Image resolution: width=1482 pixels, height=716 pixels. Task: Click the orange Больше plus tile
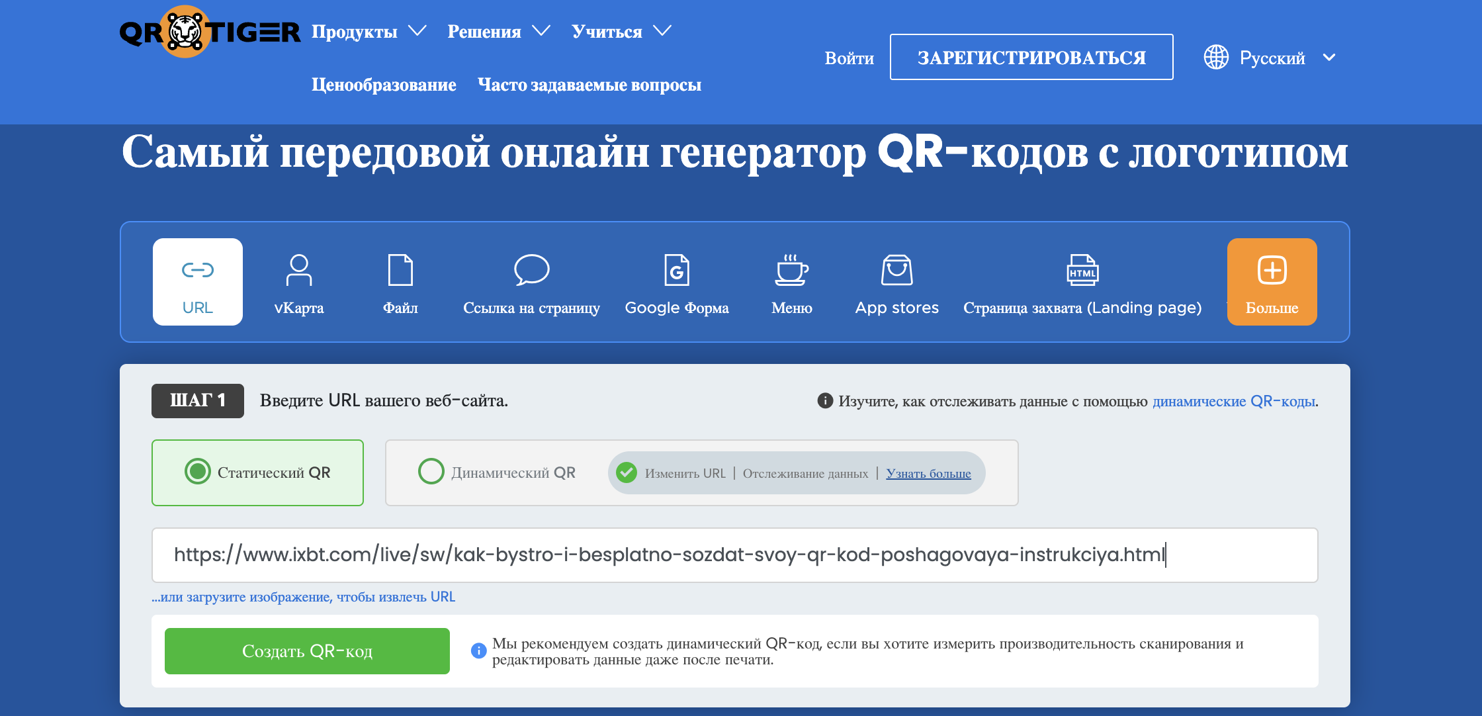[1272, 282]
